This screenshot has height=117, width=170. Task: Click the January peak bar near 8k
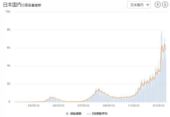[x=162, y=33]
